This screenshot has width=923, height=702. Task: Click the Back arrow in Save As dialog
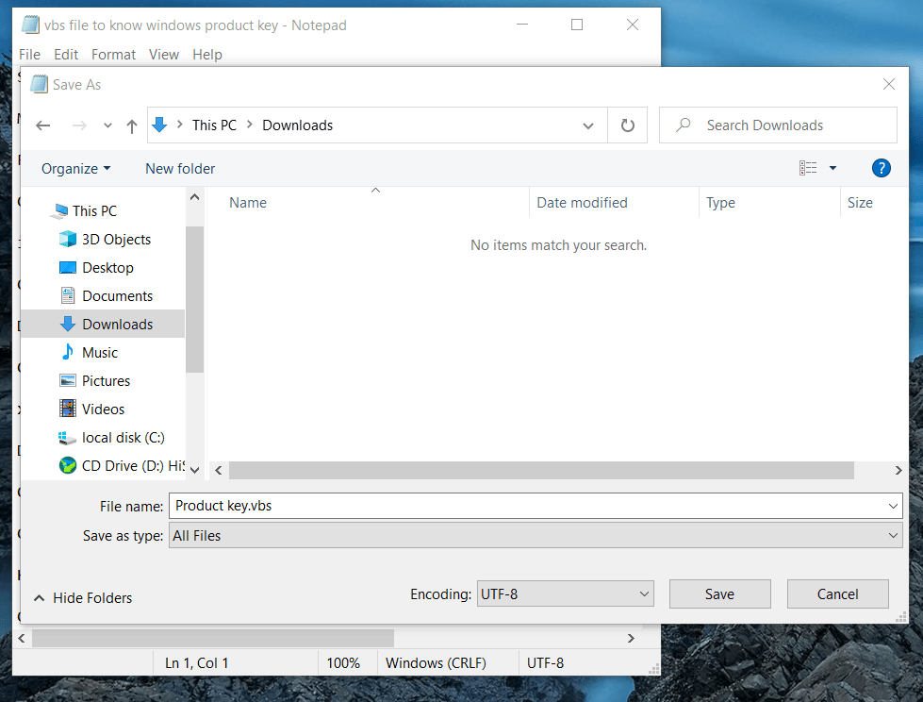(43, 125)
